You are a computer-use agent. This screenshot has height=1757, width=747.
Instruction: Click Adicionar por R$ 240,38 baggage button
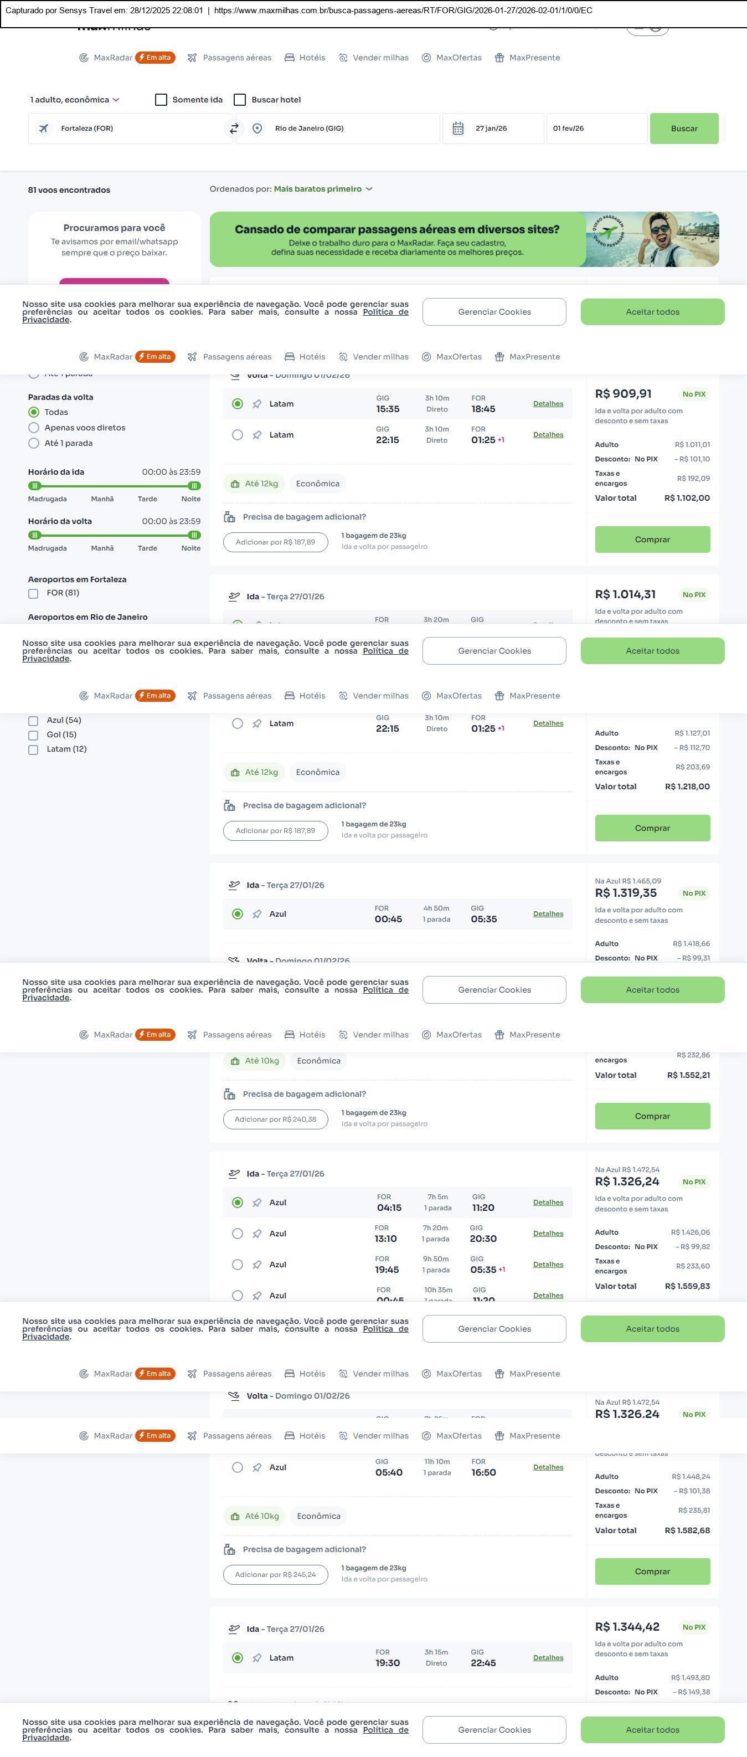pyautogui.click(x=275, y=1119)
